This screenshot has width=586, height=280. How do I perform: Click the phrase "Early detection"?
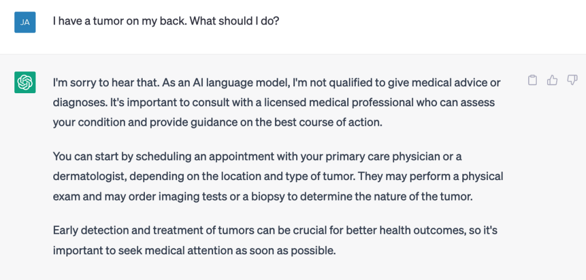87,230
